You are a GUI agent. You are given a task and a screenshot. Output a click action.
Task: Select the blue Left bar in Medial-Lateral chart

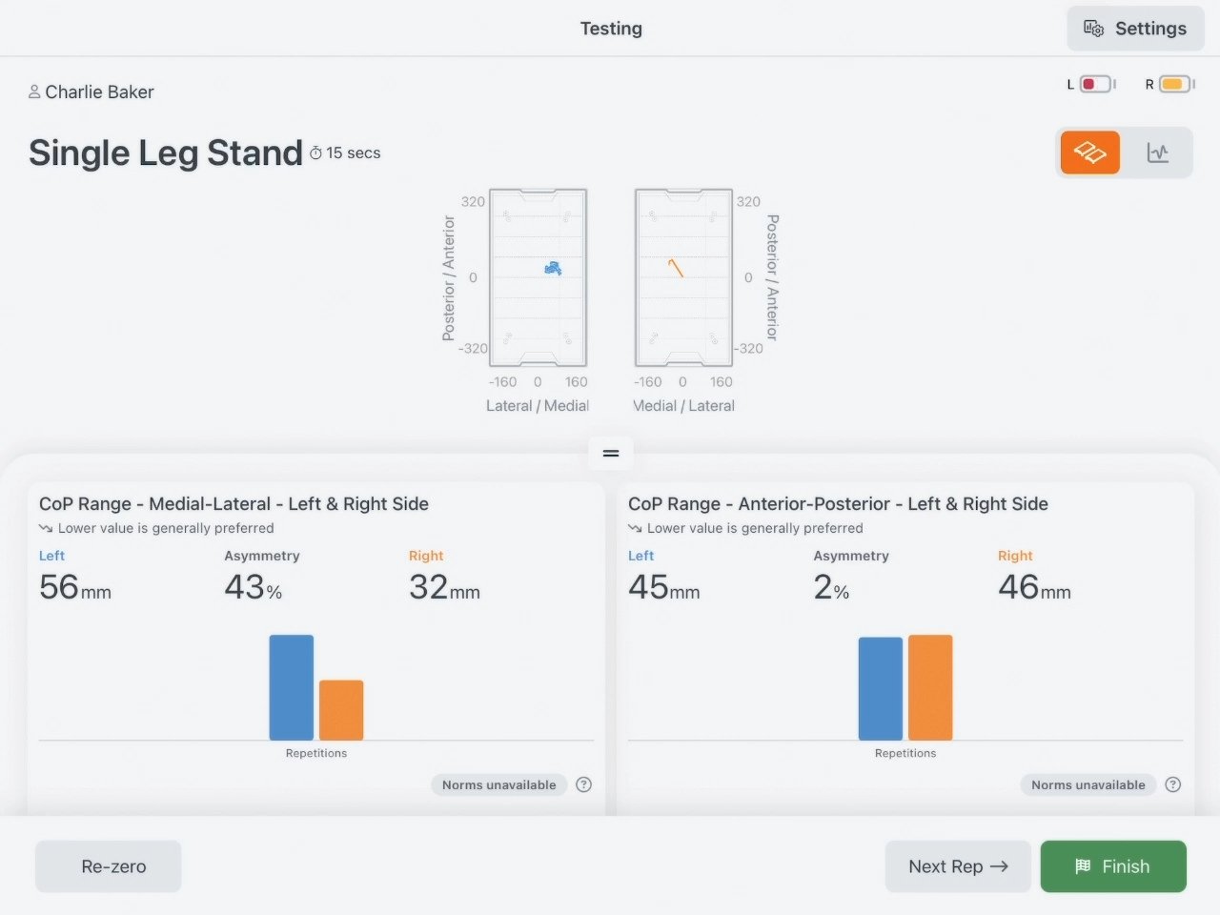pyautogui.click(x=292, y=687)
